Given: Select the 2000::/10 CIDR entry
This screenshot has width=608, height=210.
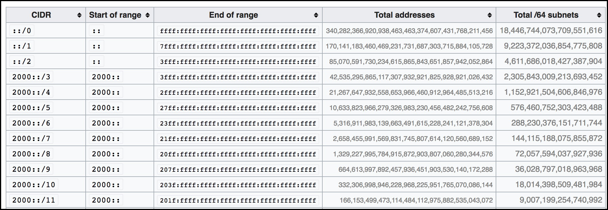Looking at the screenshot, I should pyautogui.click(x=34, y=185).
